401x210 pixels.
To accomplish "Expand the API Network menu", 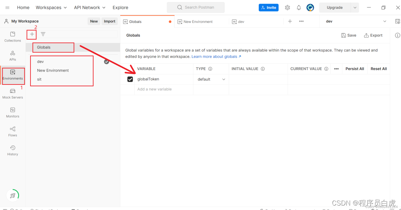I will click(89, 8).
